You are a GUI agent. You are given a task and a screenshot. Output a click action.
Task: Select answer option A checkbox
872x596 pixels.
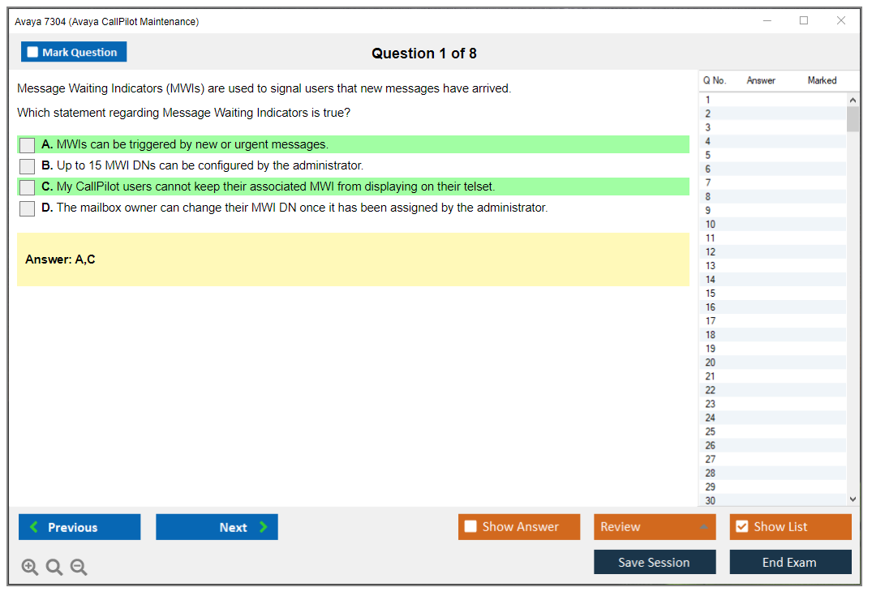(x=28, y=145)
